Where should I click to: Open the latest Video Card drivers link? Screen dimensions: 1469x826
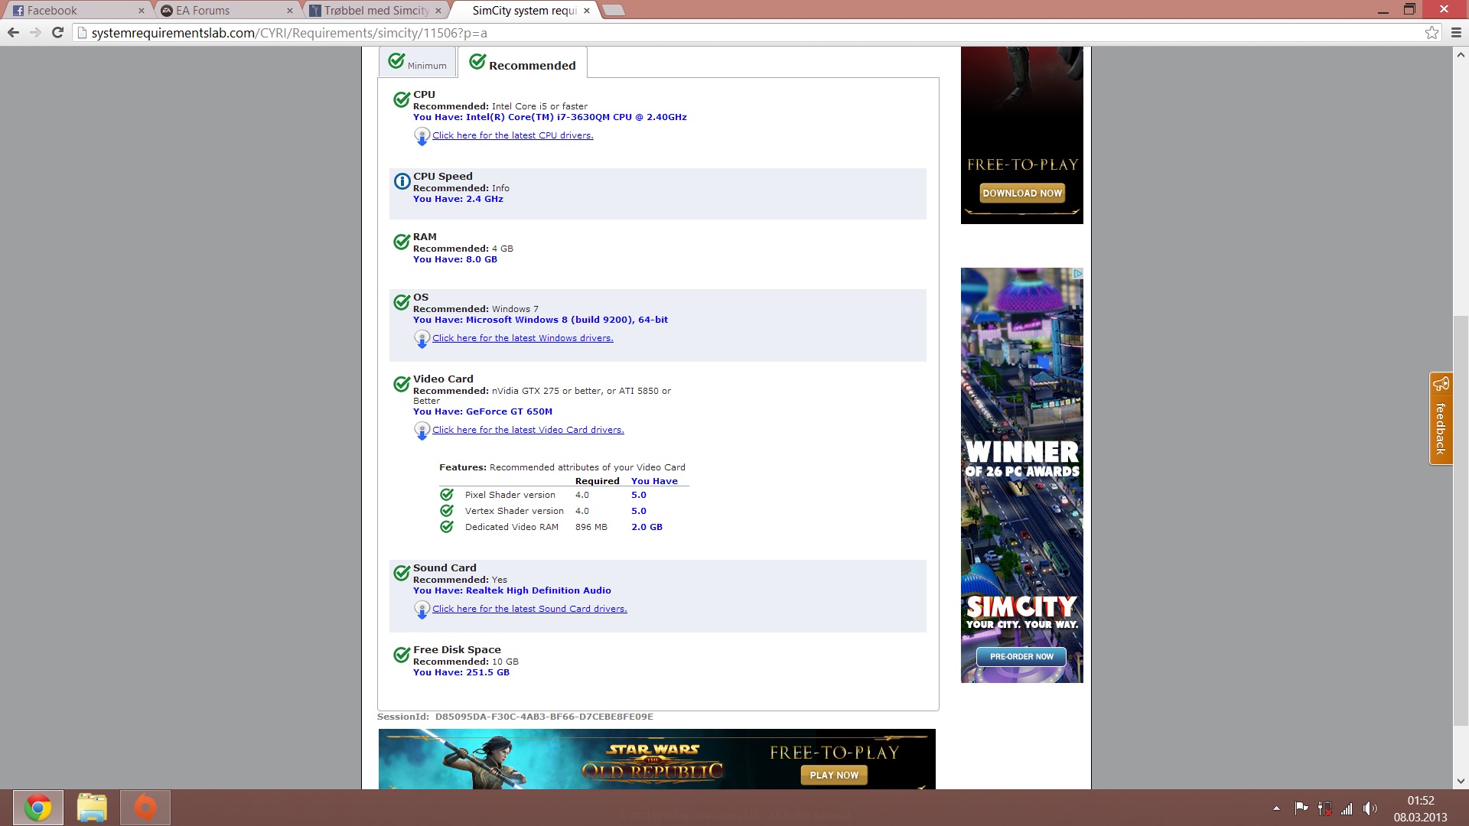pyautogui.click(x=528, y=430)
